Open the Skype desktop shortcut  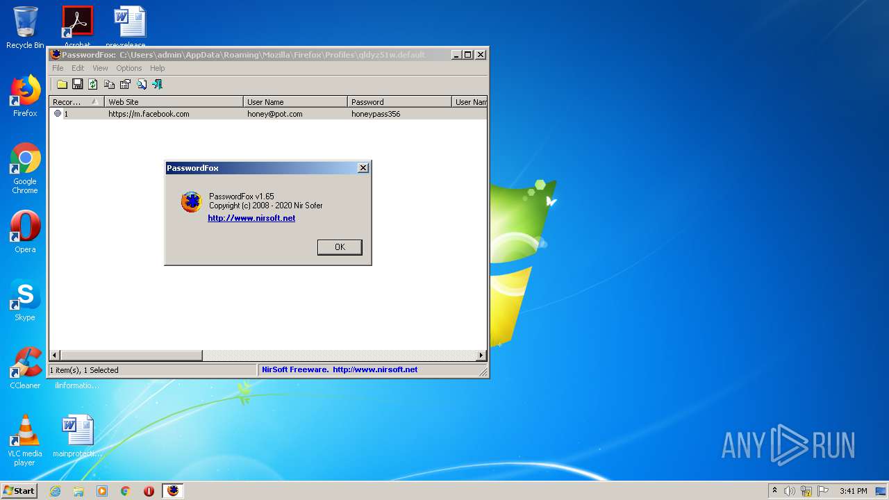pyautogui.click(x=25, y=300)
